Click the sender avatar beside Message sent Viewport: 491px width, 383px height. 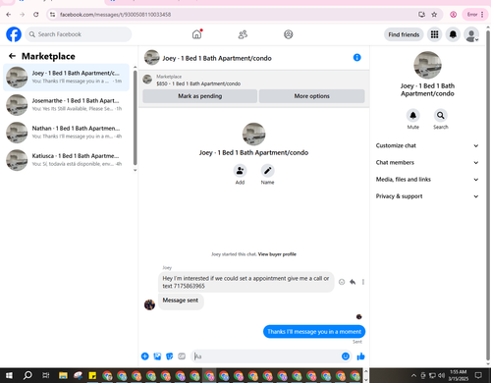coord(149,304)
